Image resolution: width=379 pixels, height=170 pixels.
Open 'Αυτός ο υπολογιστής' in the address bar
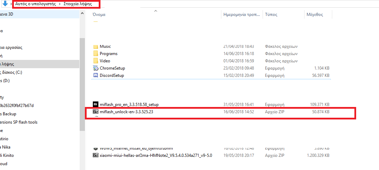pyautogui.click(x=36, y=4)
